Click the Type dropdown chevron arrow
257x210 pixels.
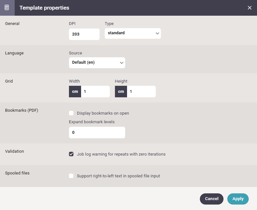tap(157, 33)
